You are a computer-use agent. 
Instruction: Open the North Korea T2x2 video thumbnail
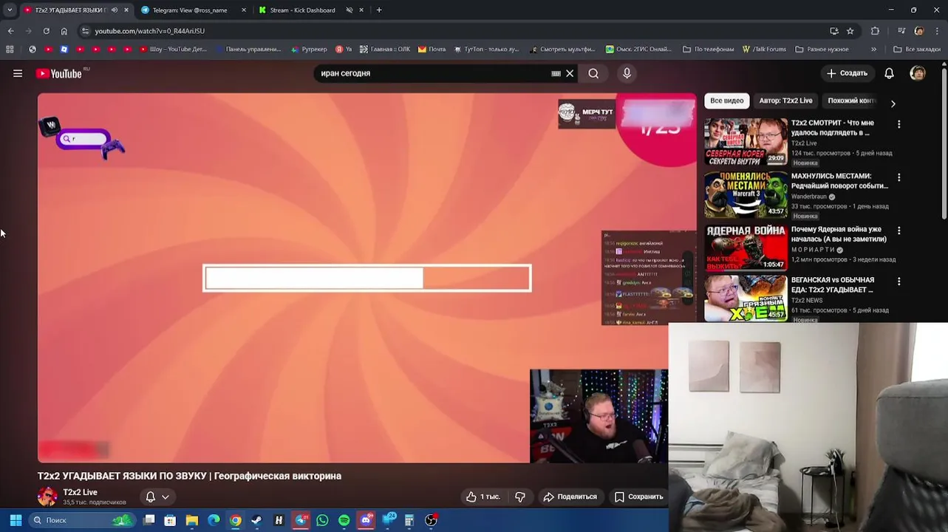point(746,142)
